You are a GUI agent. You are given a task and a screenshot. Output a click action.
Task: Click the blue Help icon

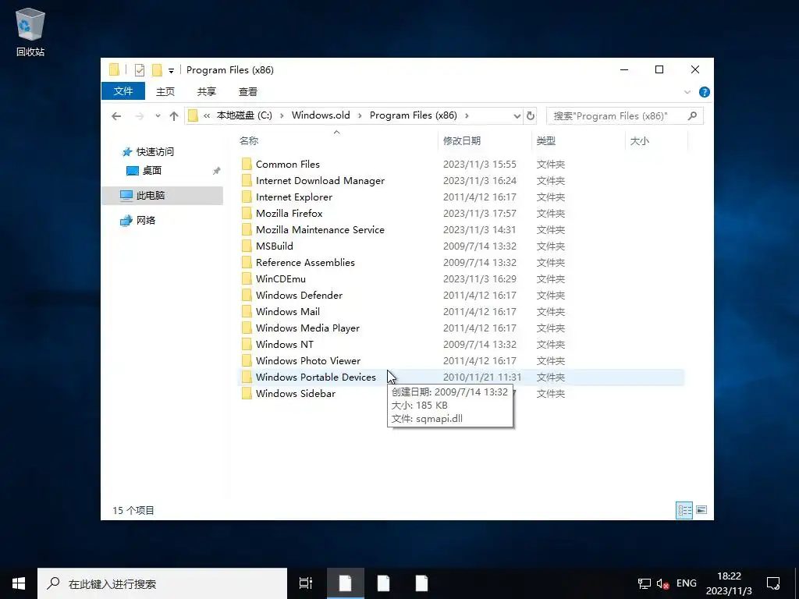pos(705,92)
